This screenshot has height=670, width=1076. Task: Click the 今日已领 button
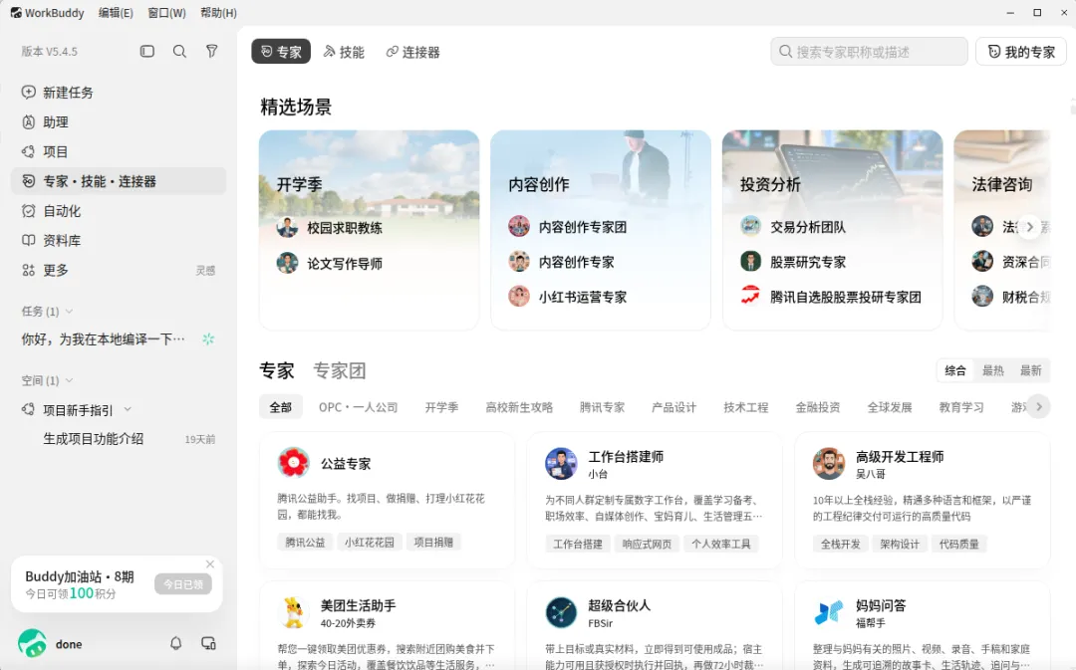pyautogui.click(x=183, y=584)
